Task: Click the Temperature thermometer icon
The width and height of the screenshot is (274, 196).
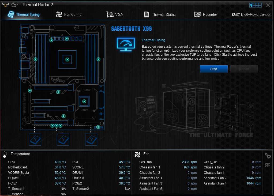Action: [x=5, y=154]
